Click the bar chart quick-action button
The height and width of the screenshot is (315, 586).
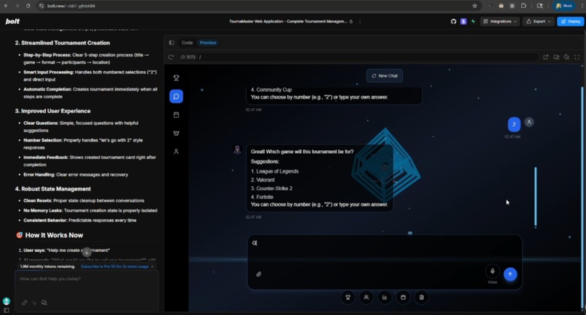385,298
